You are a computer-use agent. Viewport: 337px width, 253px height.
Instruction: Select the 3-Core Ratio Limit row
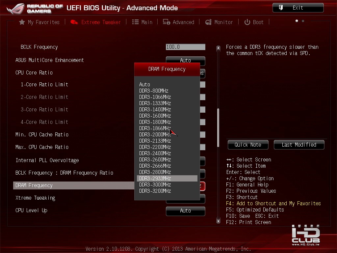click(44, 109)
